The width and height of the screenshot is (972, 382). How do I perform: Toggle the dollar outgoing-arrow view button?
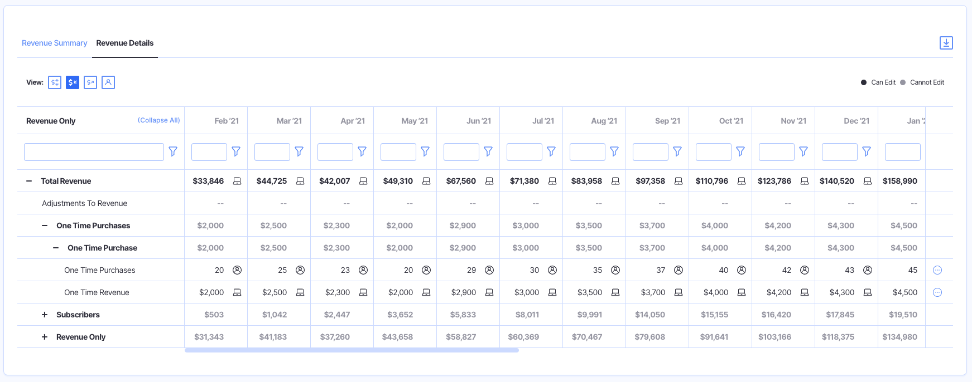[90, 82]
